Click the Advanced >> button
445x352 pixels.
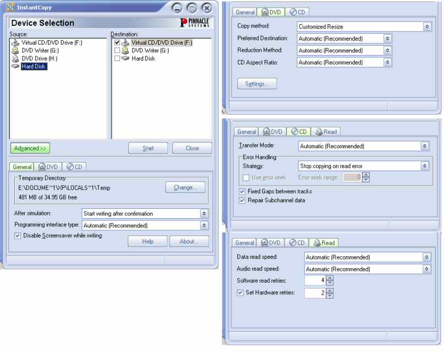[x=30, y=148]
